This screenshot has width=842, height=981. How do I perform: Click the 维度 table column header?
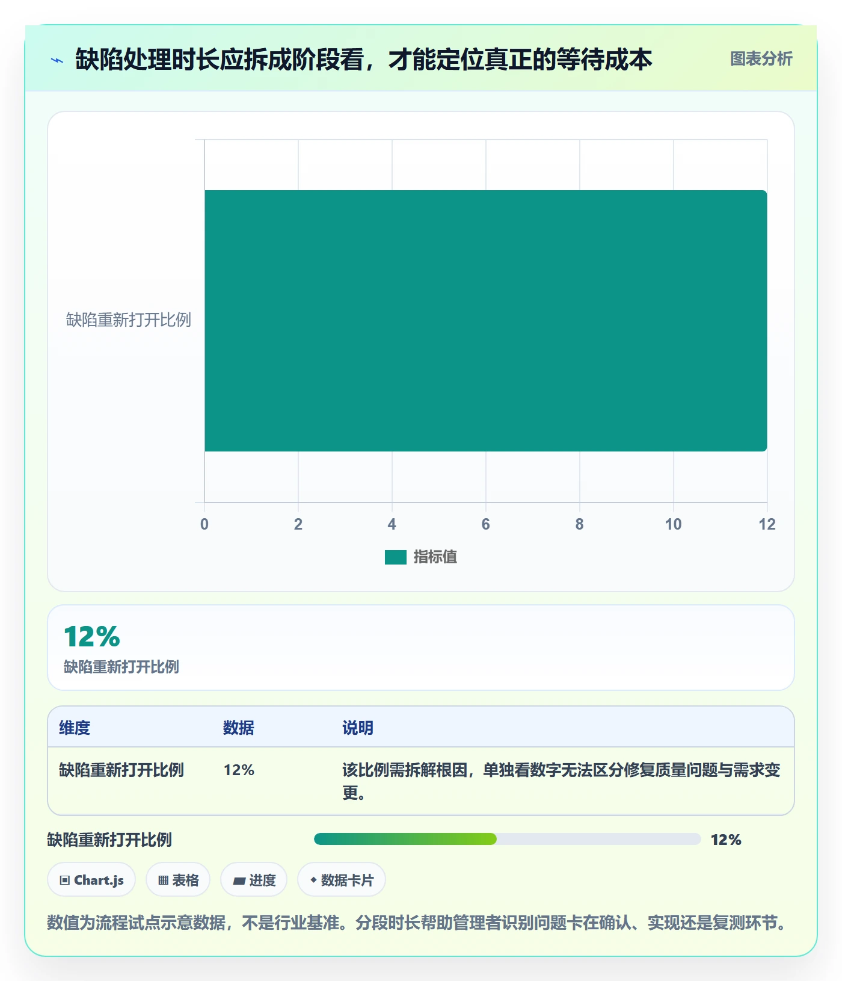pos(75,728)
